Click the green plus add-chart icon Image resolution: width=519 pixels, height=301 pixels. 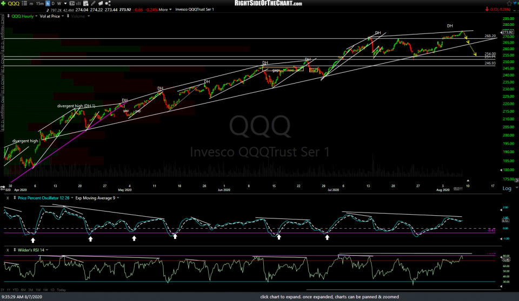click(3, 3)
